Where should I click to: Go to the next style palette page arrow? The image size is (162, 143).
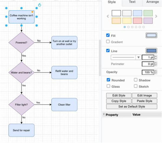tap(156, 16)
